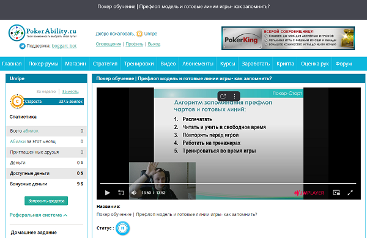Screen dimensions: 367x238
Task: Click the Telegram support icon
Action: (22, 46)
